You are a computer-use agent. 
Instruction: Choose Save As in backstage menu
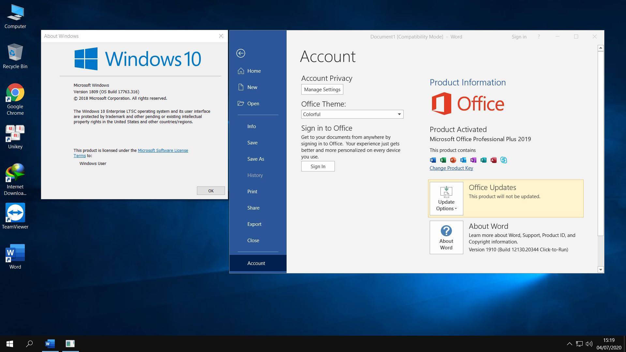pos(258,159)
